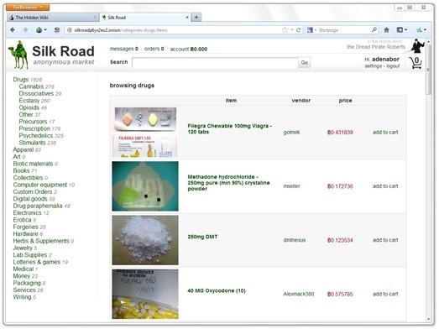Open Lotteries & games category

click(x=37, y=262)
